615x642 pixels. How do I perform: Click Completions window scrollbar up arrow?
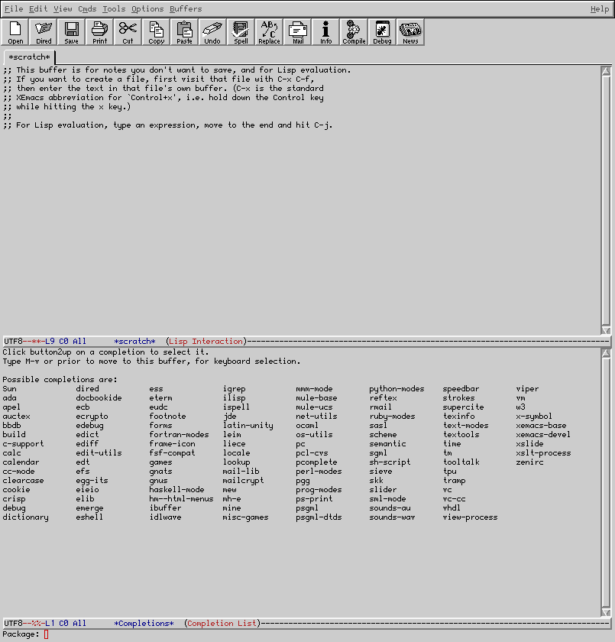click(x=606, y=353)
